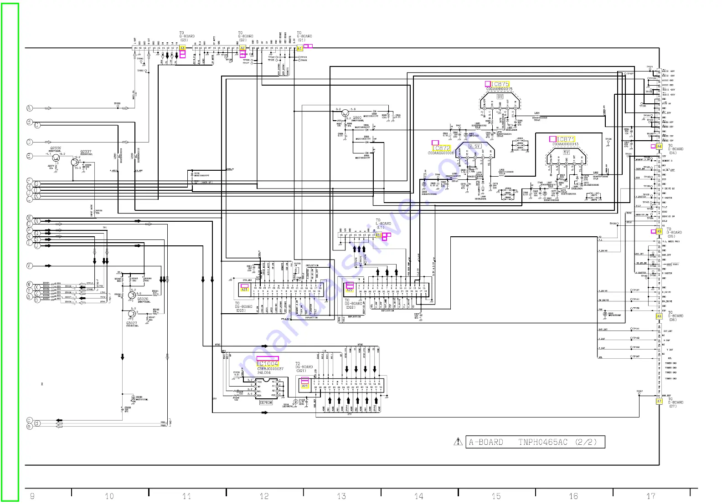The width and height of the screenshot is (722, 504).
Task: Click the 24LC64 chip label
Action: pos(264,373)
